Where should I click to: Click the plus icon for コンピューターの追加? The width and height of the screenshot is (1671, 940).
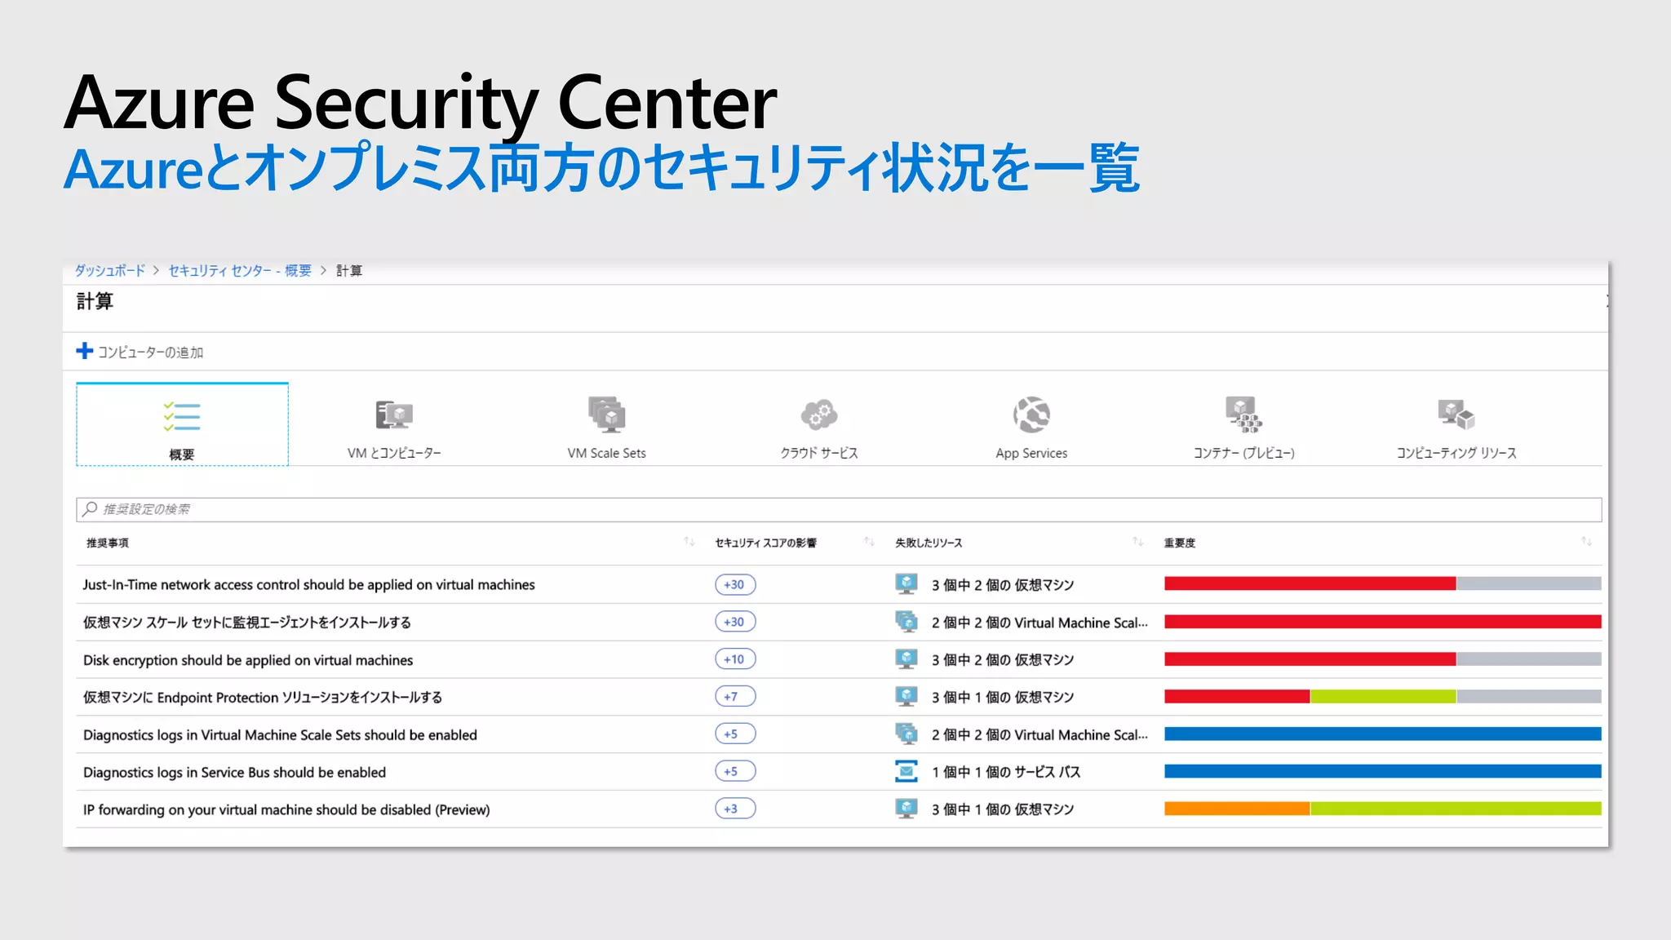tap(84, 351)
